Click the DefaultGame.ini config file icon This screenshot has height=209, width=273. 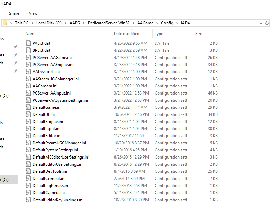tap(28, 107)
